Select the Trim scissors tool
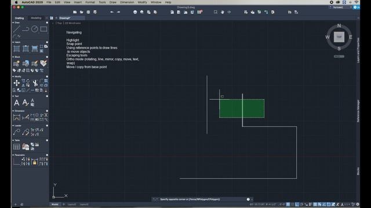371x208 pixels. coord(35,83)
